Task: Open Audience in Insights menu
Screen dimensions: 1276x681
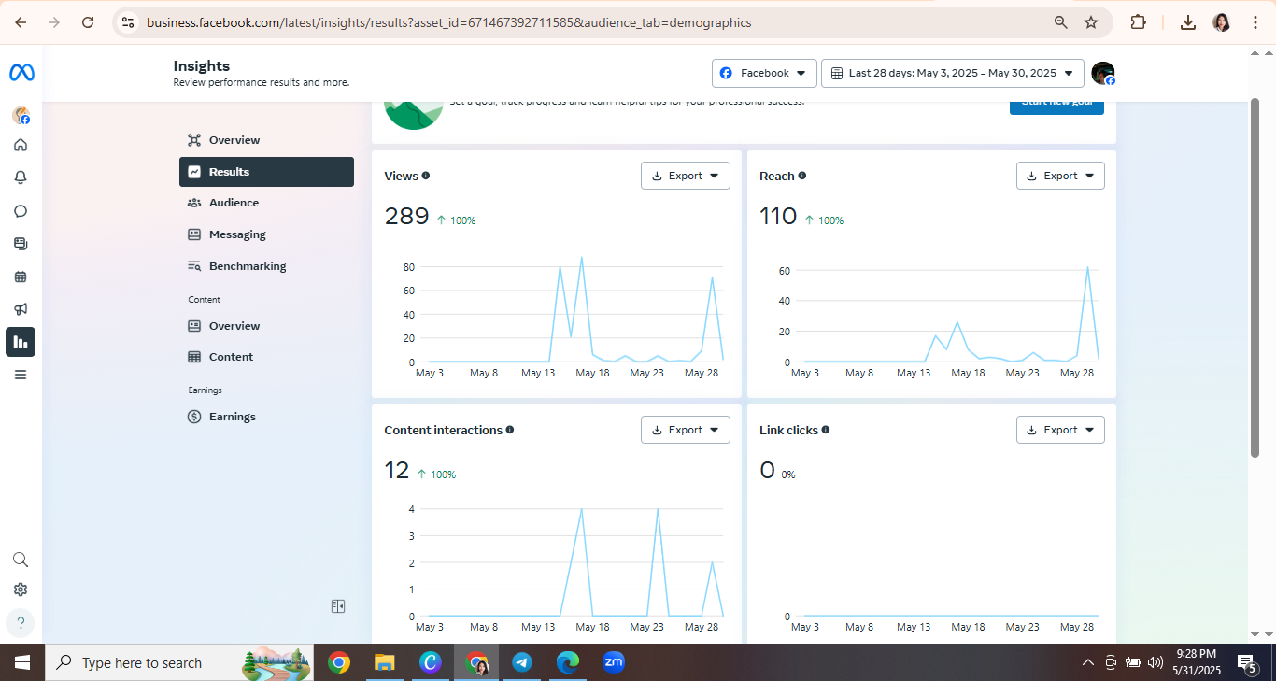Action: point(267,203)
